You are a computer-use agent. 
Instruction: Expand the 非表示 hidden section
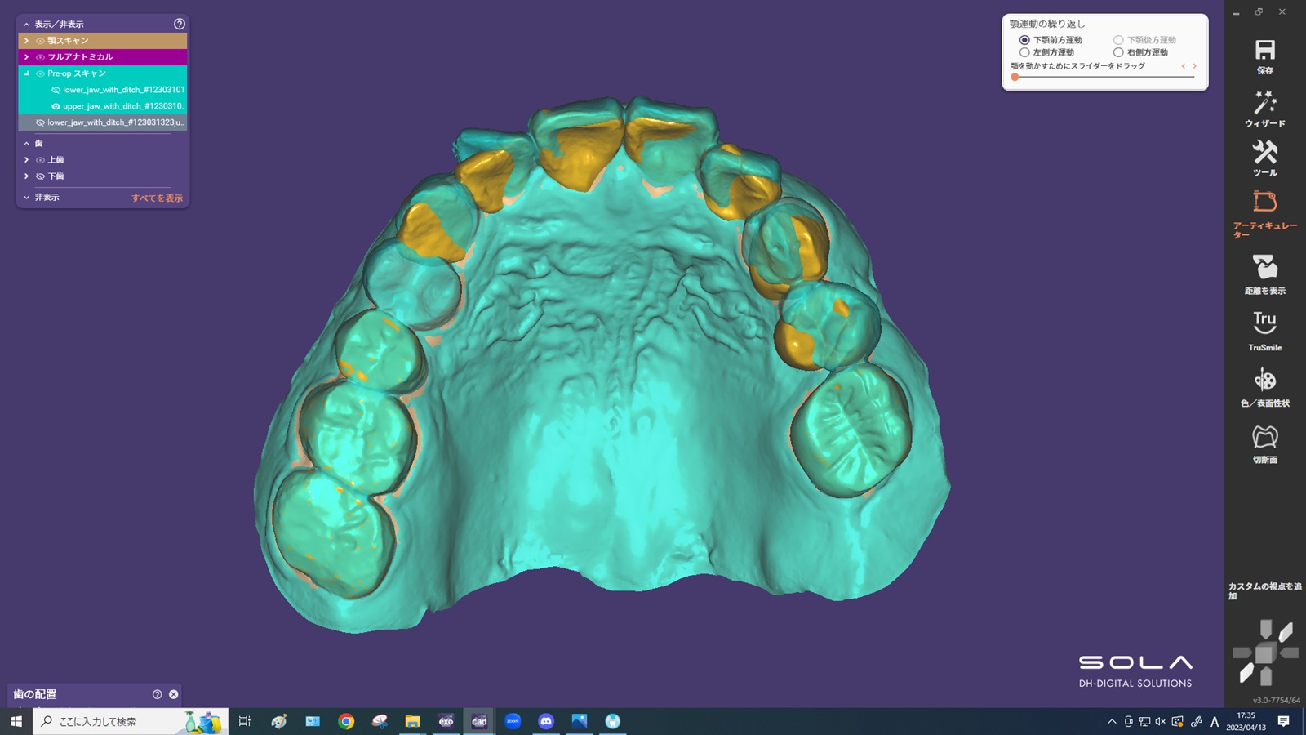(x=26, y=198)
